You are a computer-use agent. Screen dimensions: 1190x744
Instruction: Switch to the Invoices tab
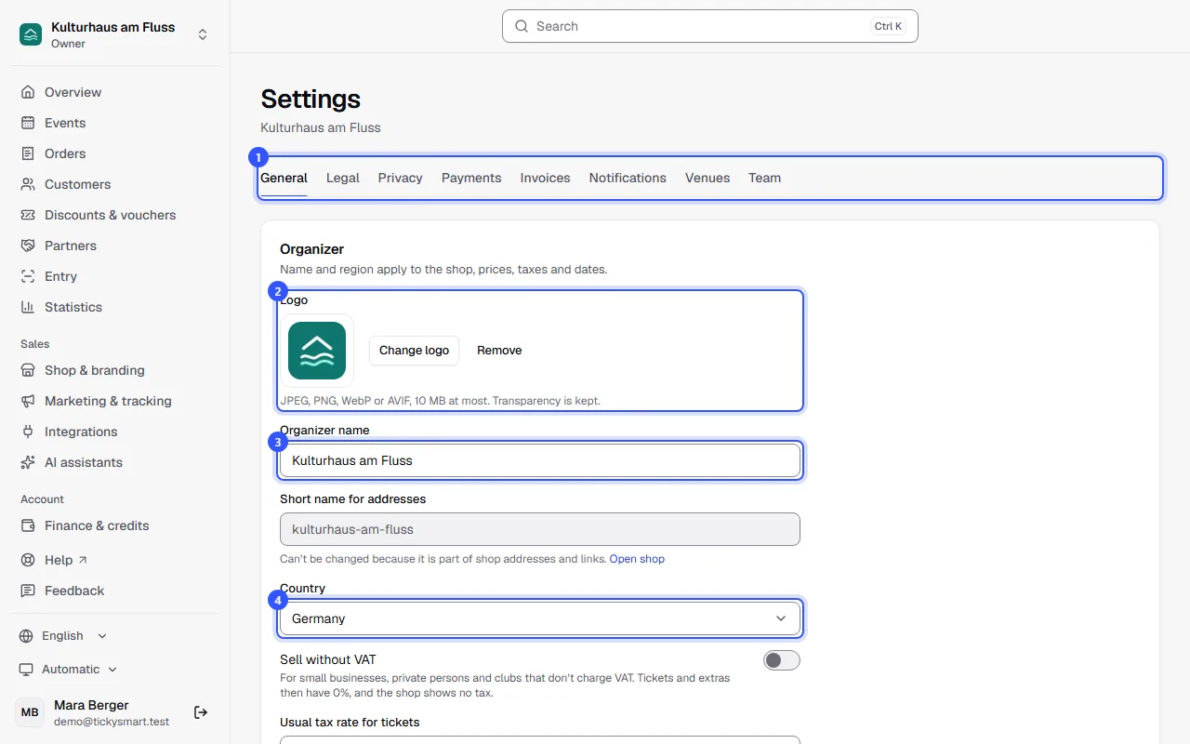pos(545,178)
